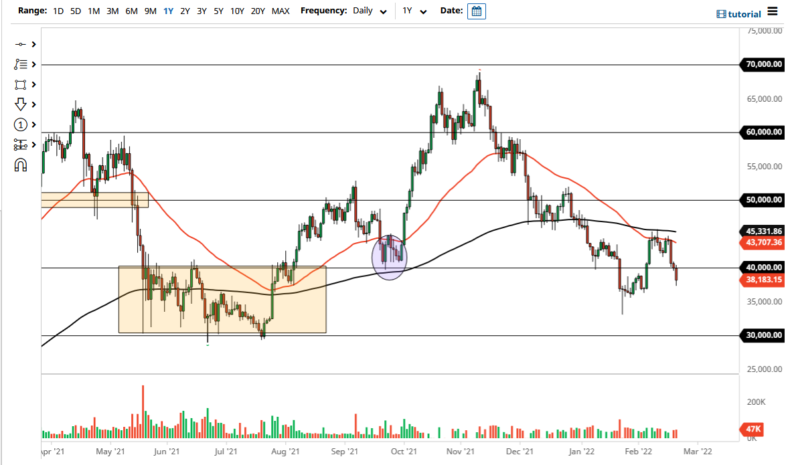The width and height of the screenshot is (790, 465).
Task: Switch chart range to MAX
Action: tap(281, 11)
